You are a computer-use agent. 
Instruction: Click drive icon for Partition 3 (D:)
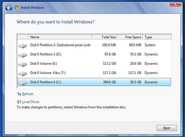(x=23, y=55)
